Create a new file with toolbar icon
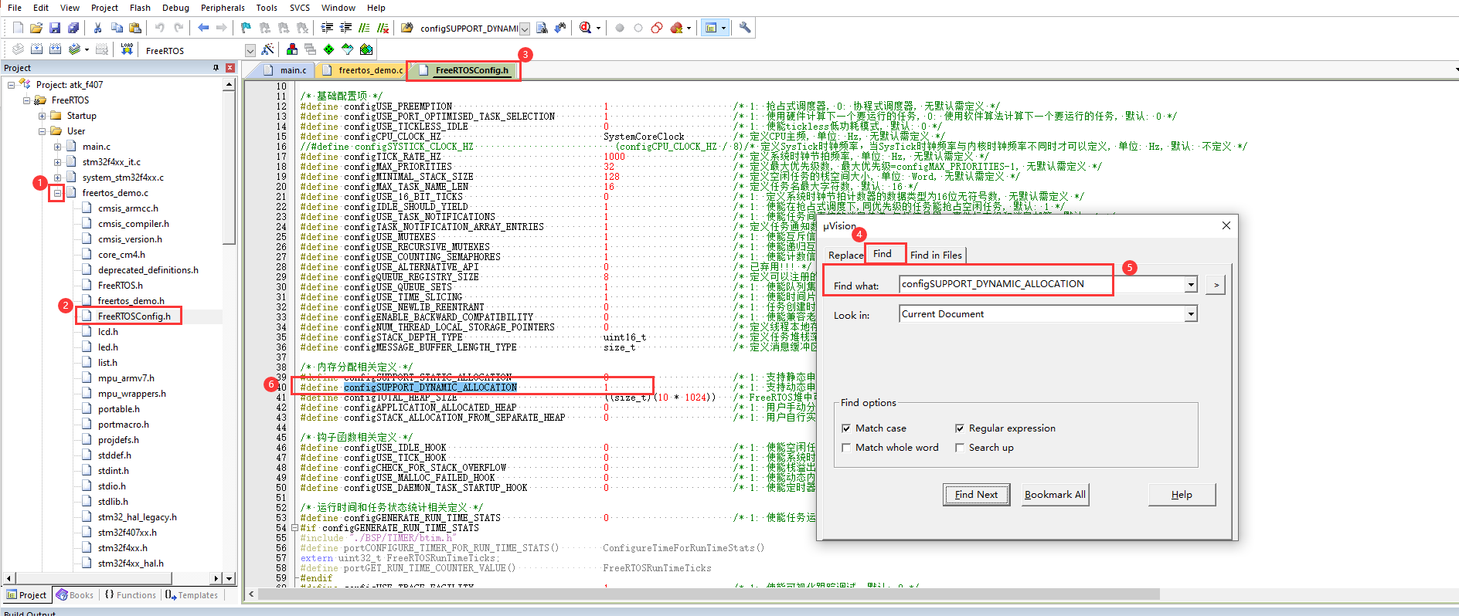Screen dimensions: 1459x616 tap(18, 28)
